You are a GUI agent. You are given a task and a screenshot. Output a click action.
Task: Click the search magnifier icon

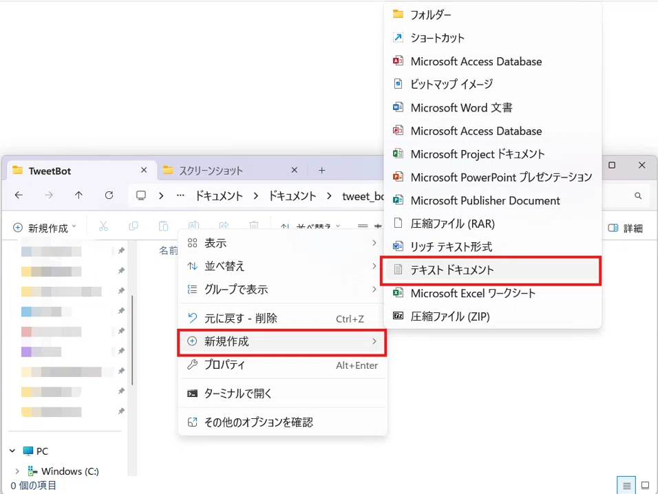[638, 196]
